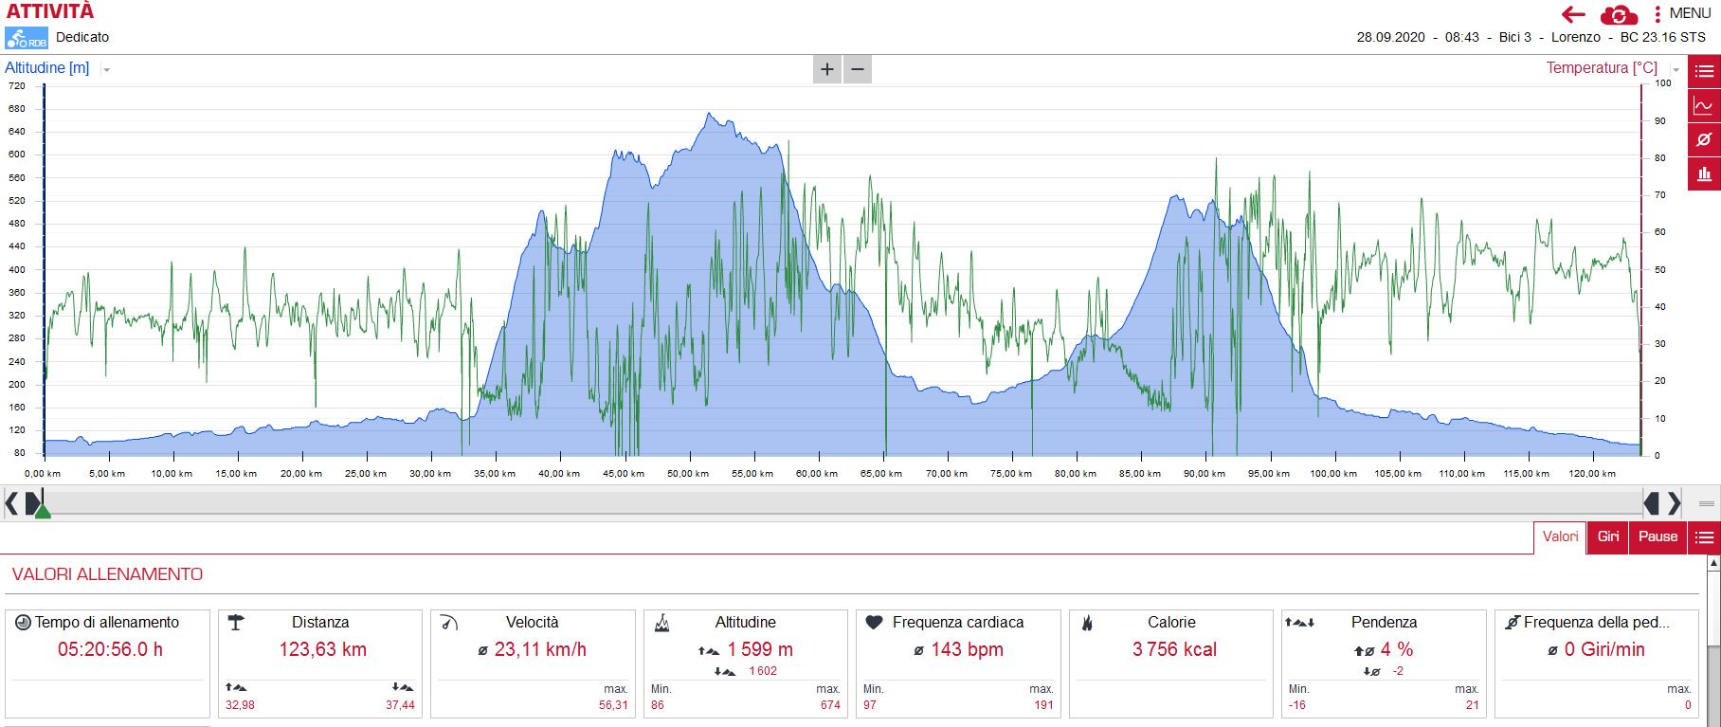1721x727 pixels.
Task: Select altitude loss value 1 602
Action: (763, 671)
